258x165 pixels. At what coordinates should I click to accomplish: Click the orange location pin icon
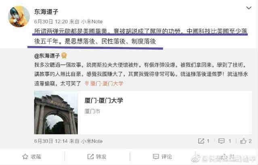(x=86, y=83)
